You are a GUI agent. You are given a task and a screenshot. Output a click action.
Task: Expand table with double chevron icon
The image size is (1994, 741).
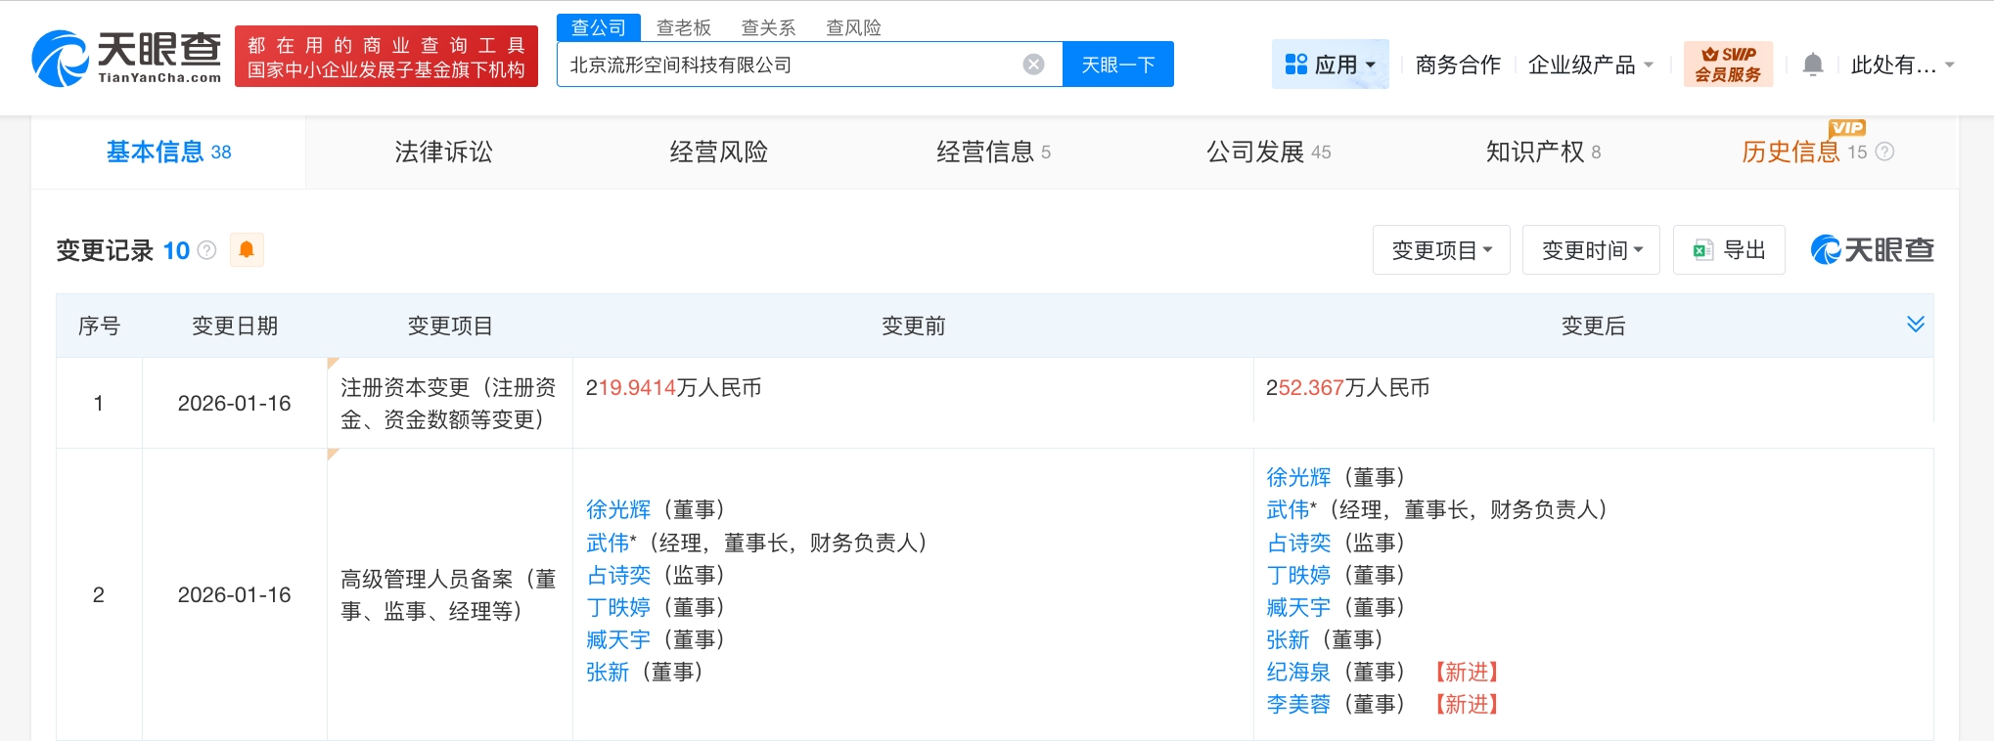point(1915,325)
